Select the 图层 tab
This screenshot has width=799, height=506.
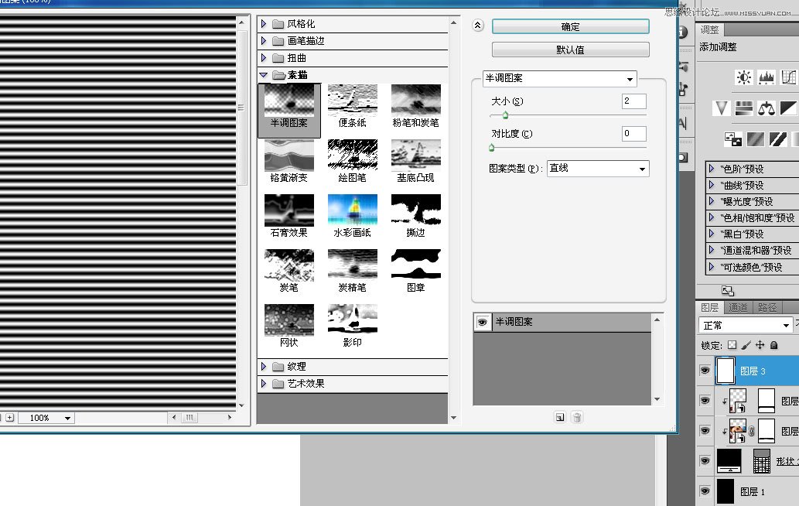(x=710, y=307)
